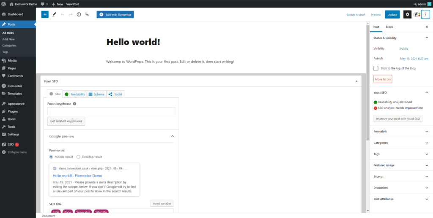
Task: Click the Move to bin button
Action: 383,79
